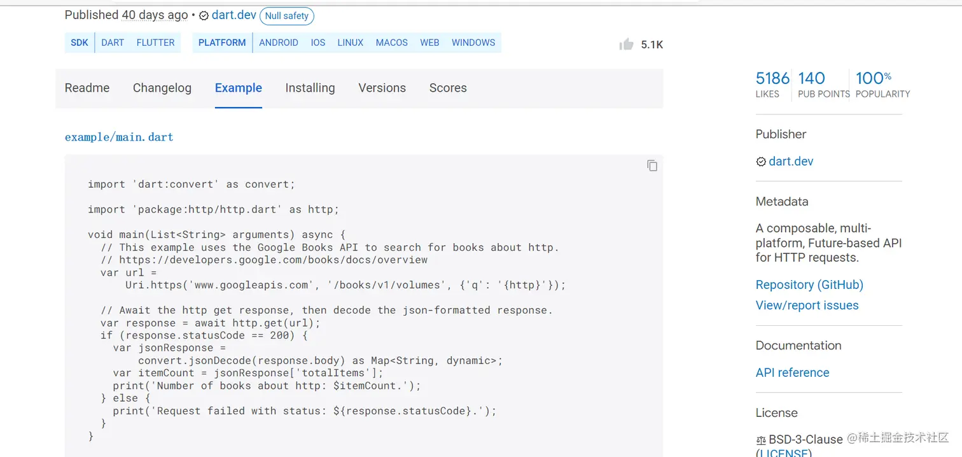Open the Readme tab
The width and height of the screenshot is (962, 457).
tap(87, 88)
